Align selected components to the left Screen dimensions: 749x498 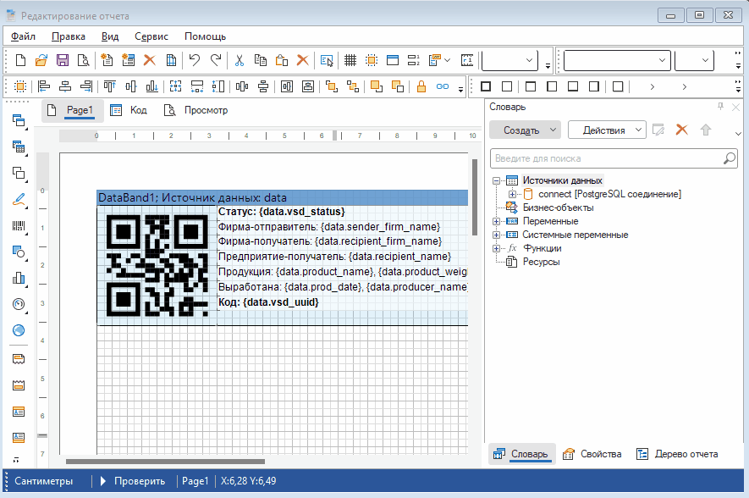pyautogui.click(x=44, y=86)
